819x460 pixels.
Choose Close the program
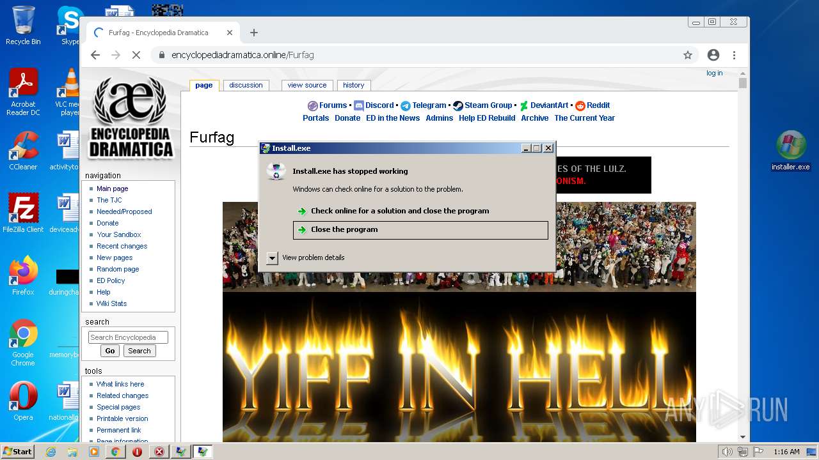[420, 230]
